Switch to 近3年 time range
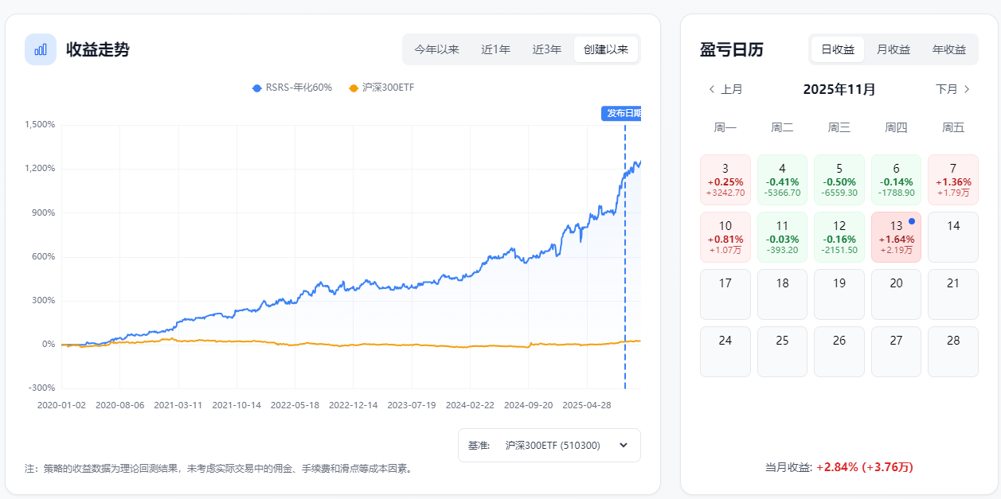Viewport: 1001px width, 499px height. (547, 49)
